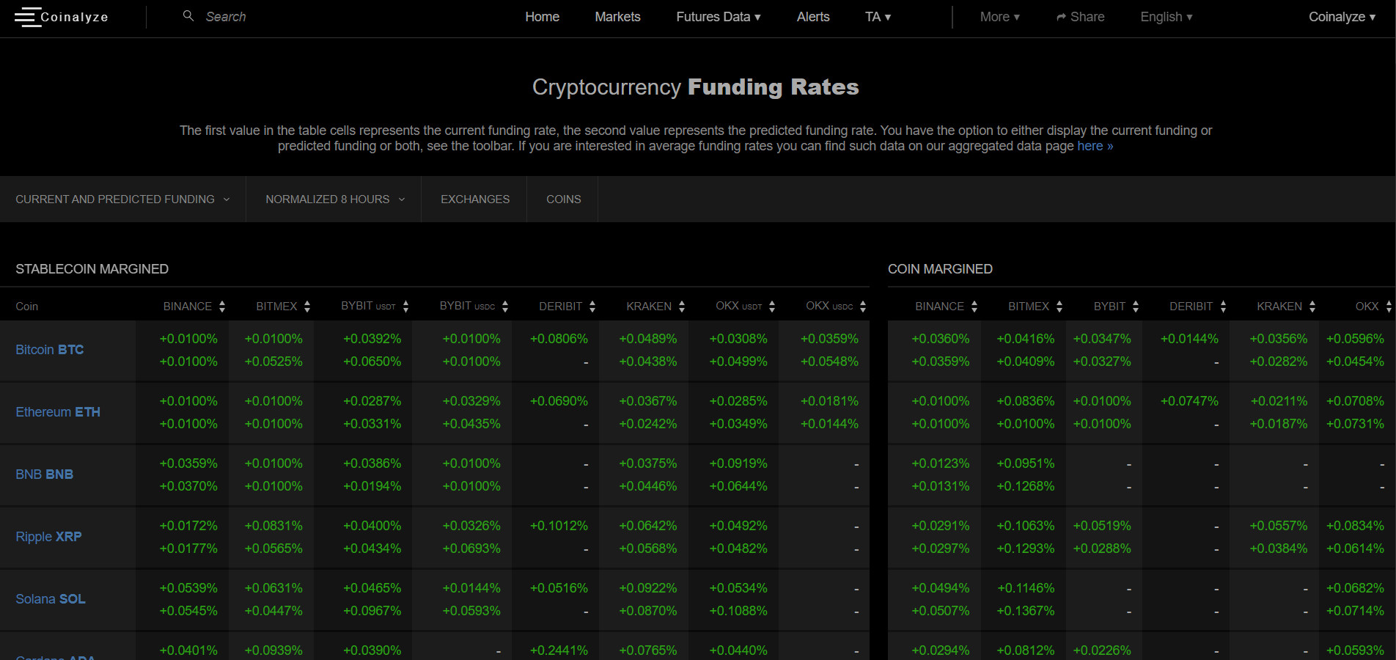
Task: Click the Share button
Action: (x=1080, y=17)
